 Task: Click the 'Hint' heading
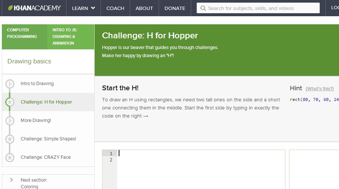296,88
